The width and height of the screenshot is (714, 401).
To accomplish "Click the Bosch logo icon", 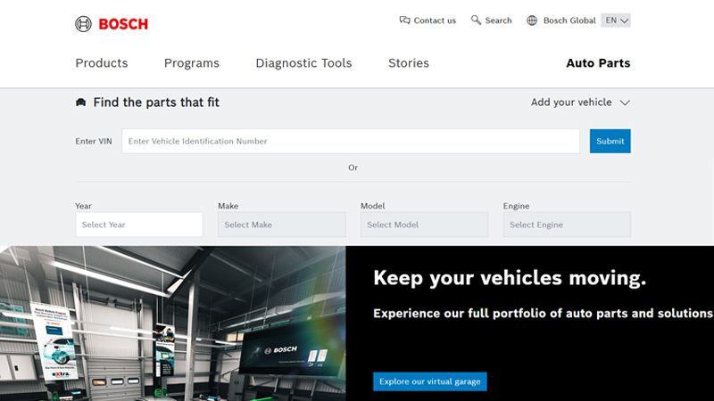I will click(x=83, y=24).
